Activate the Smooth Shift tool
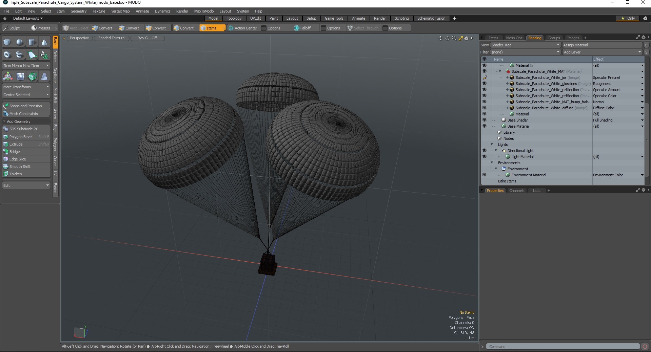Image resolution: width=651 pixels, height=352 pixels. click(26, 167)
